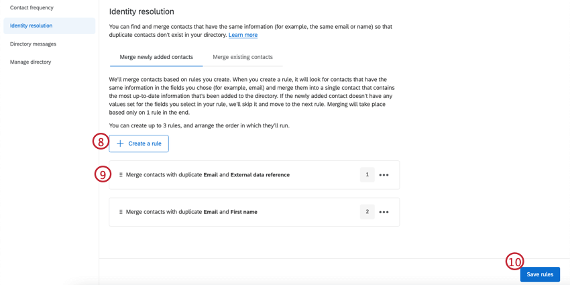Click the Save rules button
The width and height of the screenshot is (570, 285).
pos(540,274)
